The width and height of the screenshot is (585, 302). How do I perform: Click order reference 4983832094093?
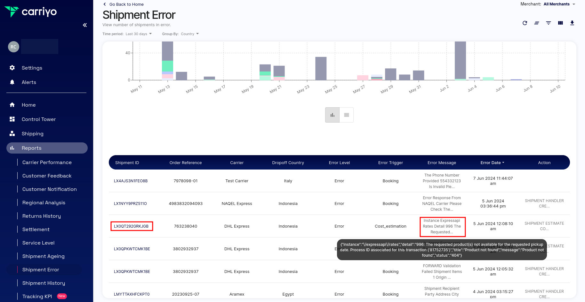pyautogui.click(x=186, y=203)
